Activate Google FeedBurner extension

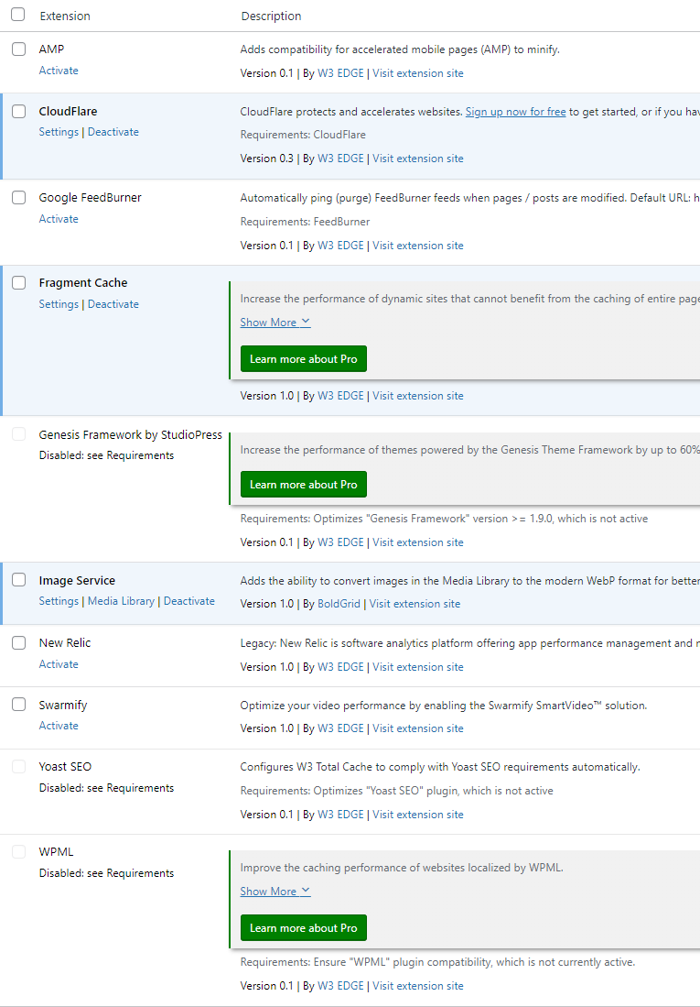coord(59,219)
